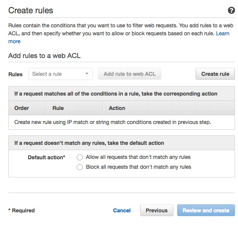The width and height of the screenshot is (238, 226).
Task: Click the Rules field label
Action: click(15, 74)
